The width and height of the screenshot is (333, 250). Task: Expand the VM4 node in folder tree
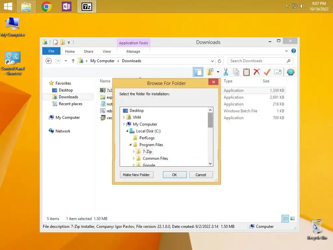[124, 117]
